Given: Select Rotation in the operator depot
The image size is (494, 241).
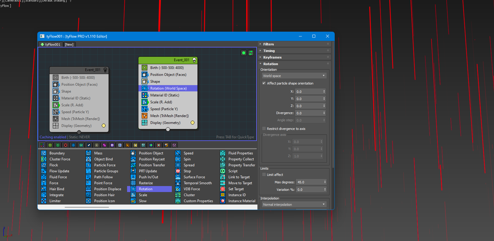Looking at the screenshot, I should pyautogui.click(x=149, y=189).
